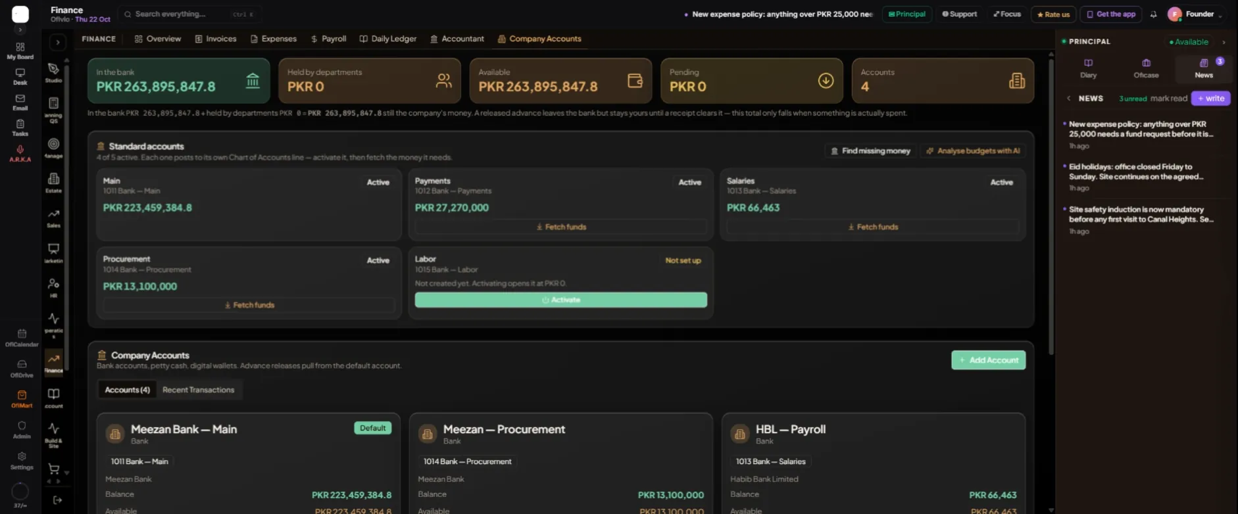Open the Sales module icon

pos(54,218)
